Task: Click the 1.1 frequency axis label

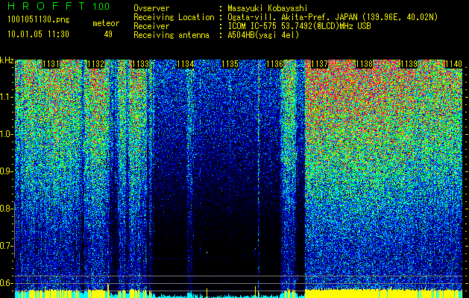Action: (x=5, y=97)
